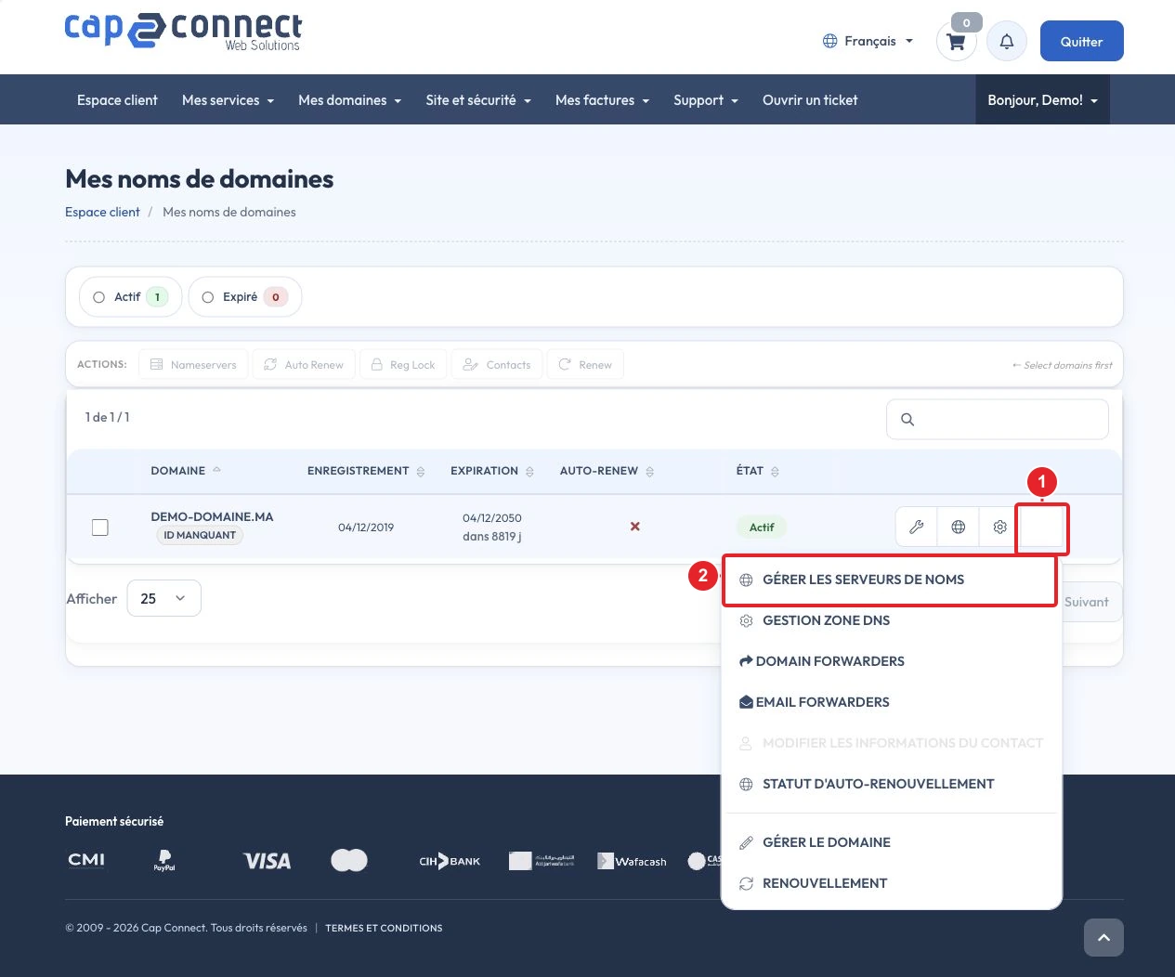The width and height of the screenshot is (1175, 977).
Task: Sort by the Auto-Renew column
Action: tap(607, 471)
